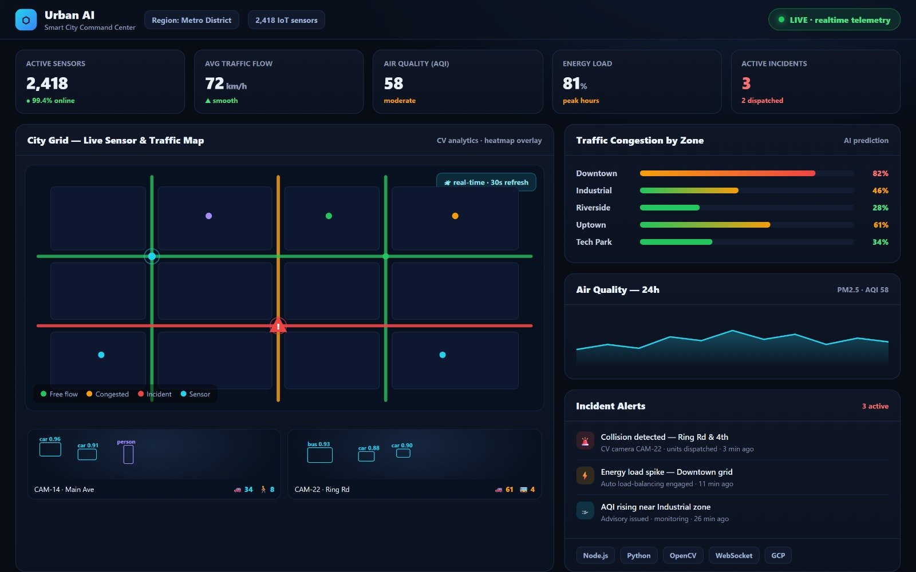This screenshot has width=916, height=572.
Task: Click the Downtown congestion bar
Action: (x=747, y=173)
